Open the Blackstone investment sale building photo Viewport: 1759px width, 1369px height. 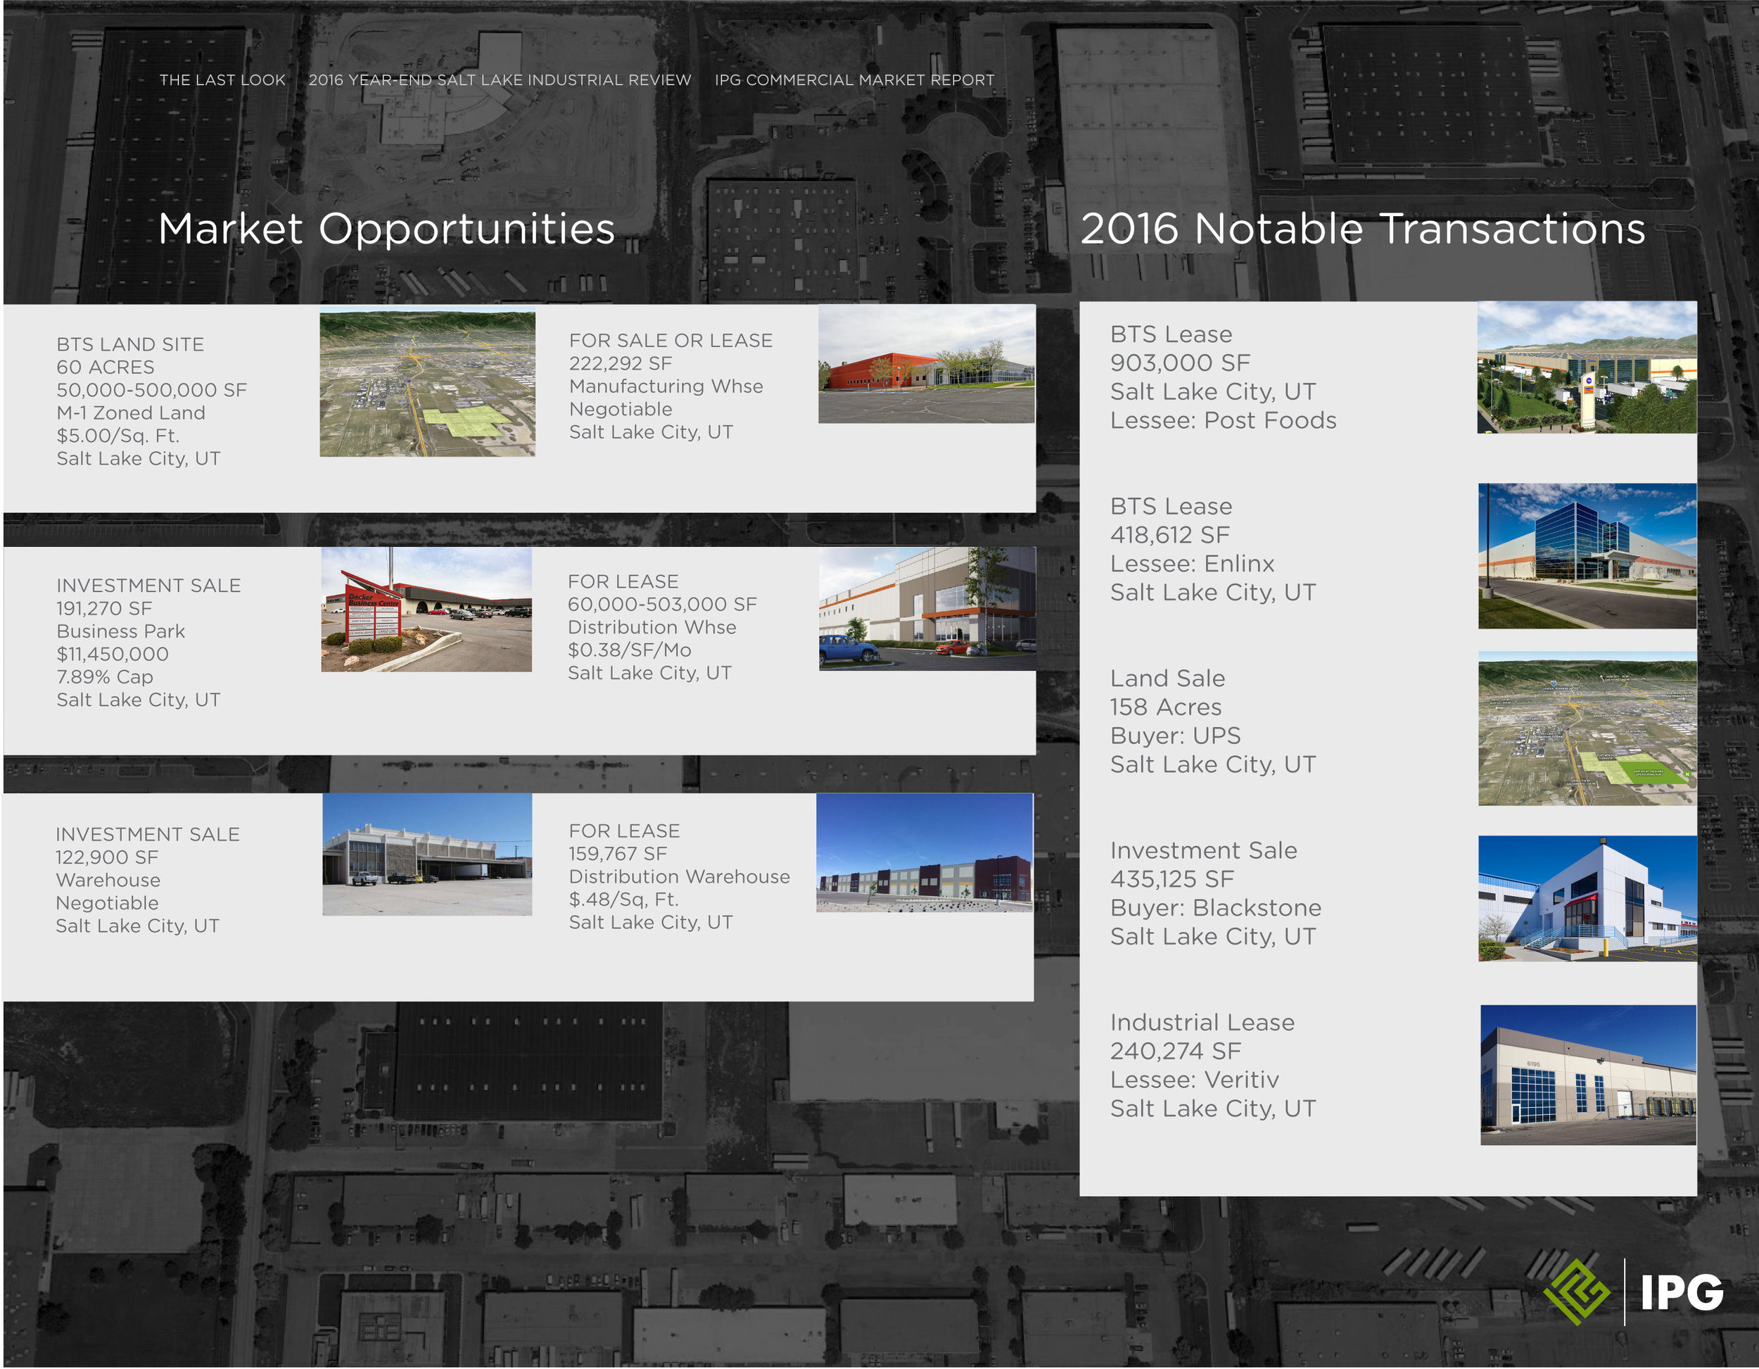[x=1587, y=898]
